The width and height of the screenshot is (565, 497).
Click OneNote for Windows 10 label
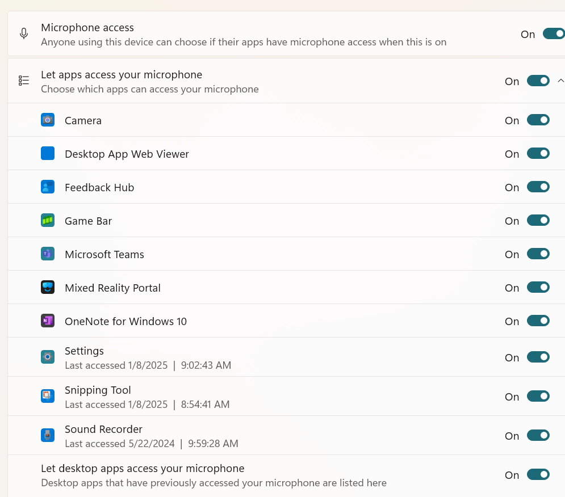click(125, 321)
